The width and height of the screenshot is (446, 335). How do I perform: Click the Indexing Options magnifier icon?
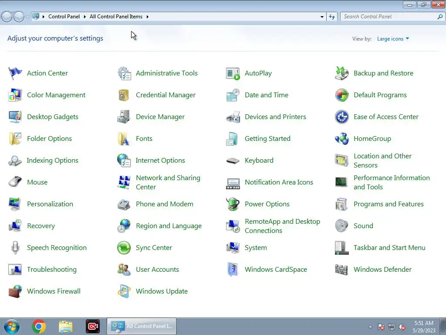[x=15, y=161]
